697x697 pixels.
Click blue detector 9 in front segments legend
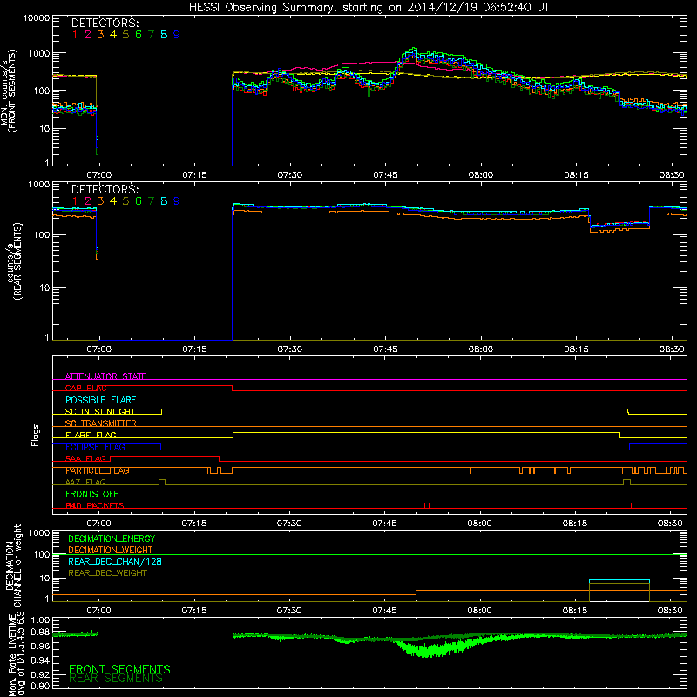(177, 35)
